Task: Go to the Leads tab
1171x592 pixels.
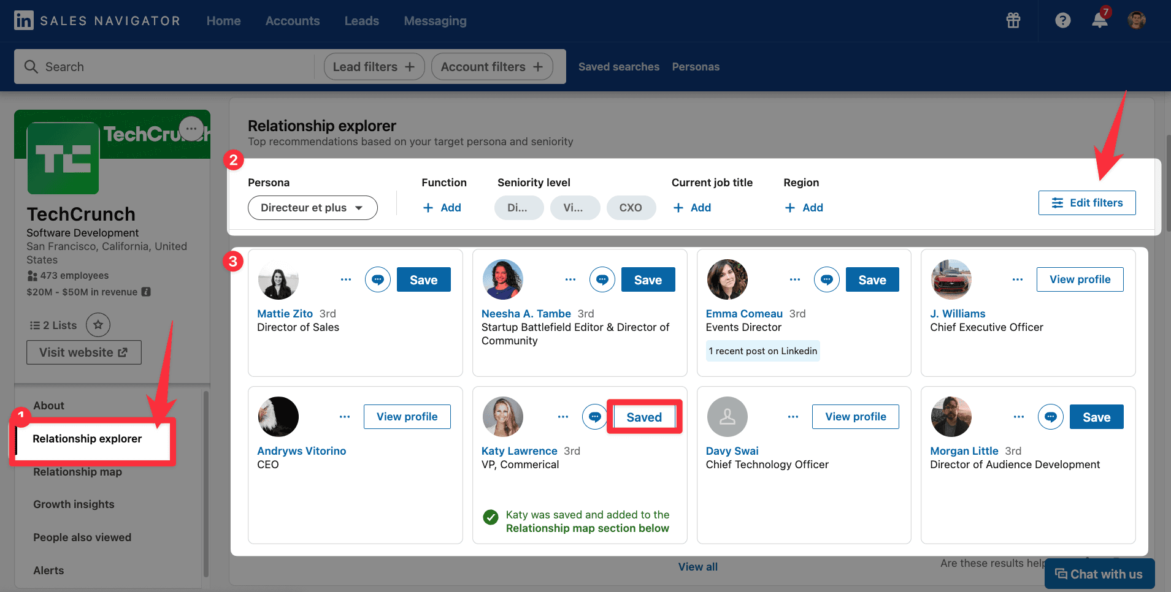Action: coord(362,21)
